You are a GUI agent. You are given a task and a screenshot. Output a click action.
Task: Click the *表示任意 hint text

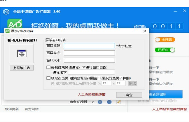(x=124, y=46)
